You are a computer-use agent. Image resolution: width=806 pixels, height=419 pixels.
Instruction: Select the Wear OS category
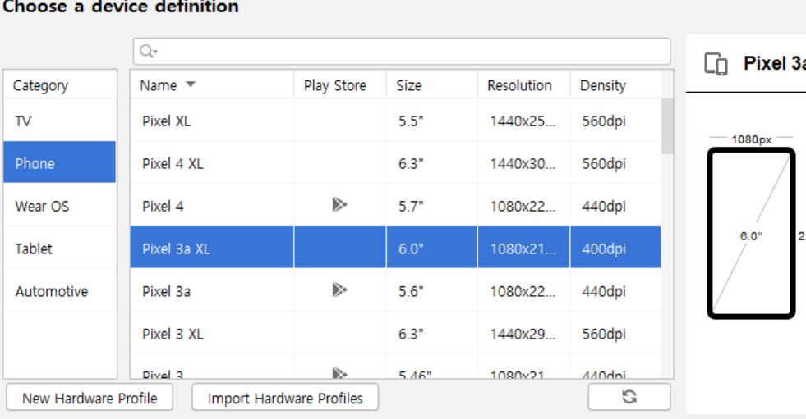tap(60, 206)
